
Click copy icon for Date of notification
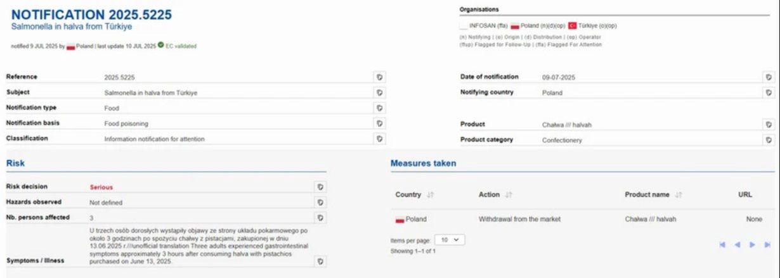768,77
